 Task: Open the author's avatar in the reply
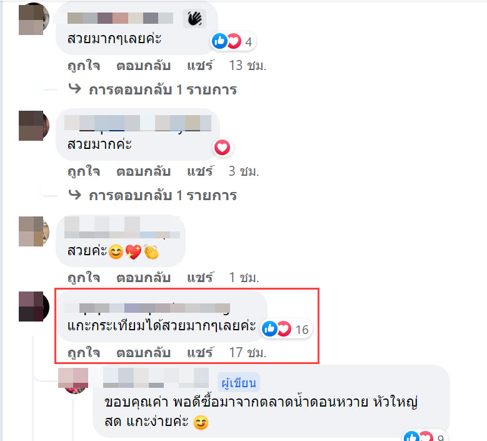[x=73, y=381]
